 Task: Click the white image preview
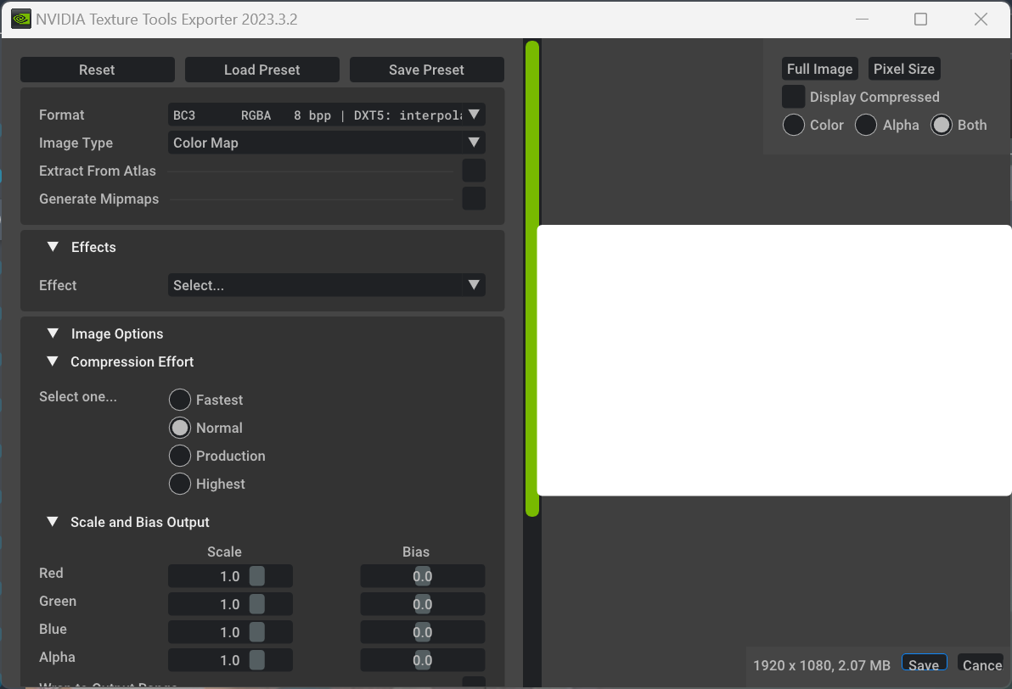click(773, 361)
